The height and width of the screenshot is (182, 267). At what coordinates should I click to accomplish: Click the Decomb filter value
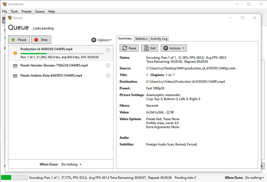[x=152, y=106]
